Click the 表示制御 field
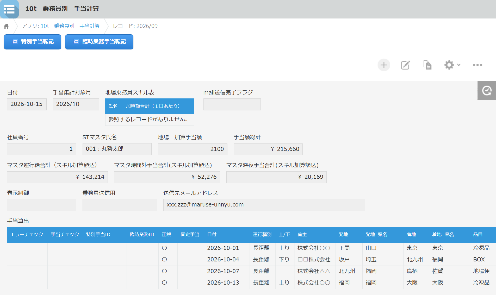The image size is (496, 295). coord(42,205)
